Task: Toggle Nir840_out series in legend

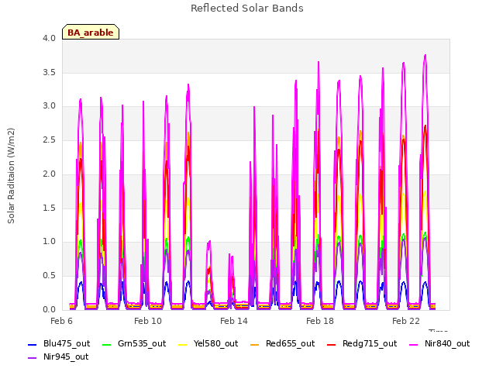Action: [439, 344]
